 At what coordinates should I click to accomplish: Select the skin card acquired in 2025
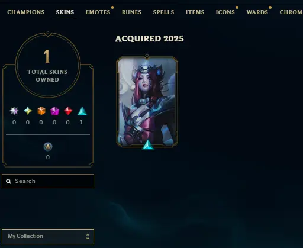[x=147, y=102]
